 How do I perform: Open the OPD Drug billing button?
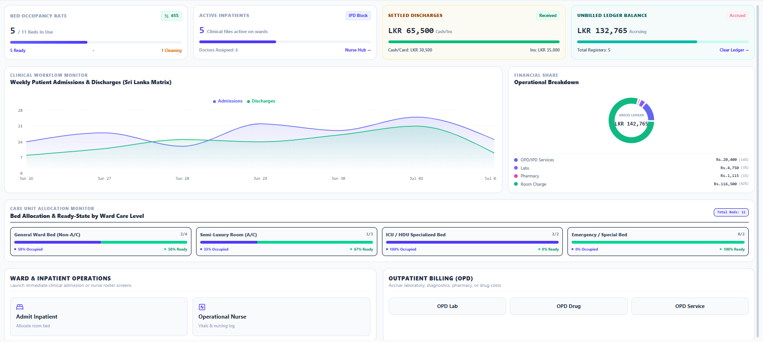point(569,306)
